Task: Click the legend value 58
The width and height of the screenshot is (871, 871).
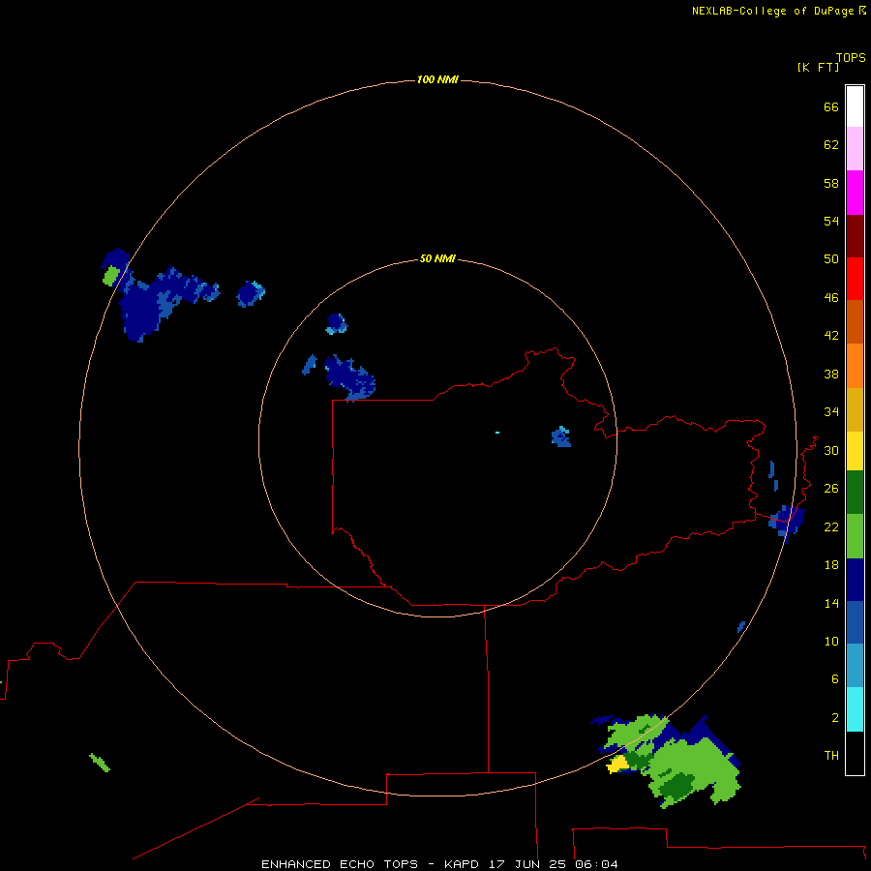Action: 831,183
